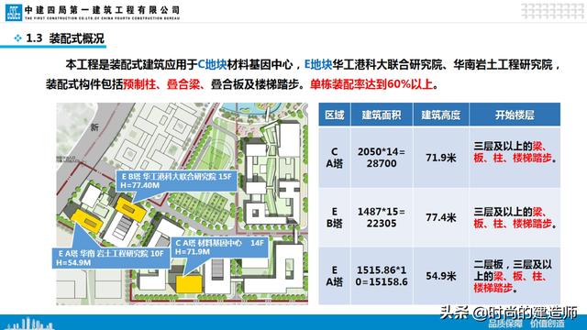Click the table header '区域'
This screenshot has width=587, height=330.
(x=334, y=115)
